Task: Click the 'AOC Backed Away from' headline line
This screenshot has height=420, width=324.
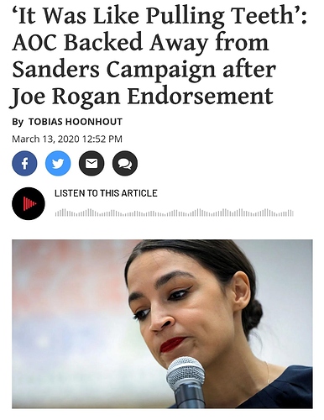Action: coord(140,43)
